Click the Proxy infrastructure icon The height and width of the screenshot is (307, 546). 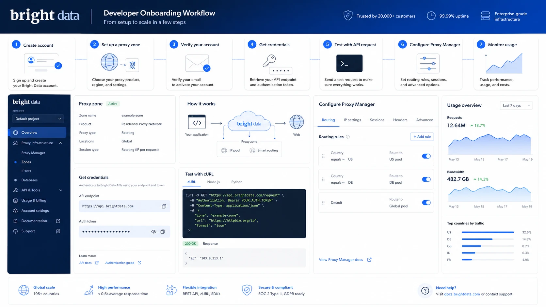pos(15,143)
